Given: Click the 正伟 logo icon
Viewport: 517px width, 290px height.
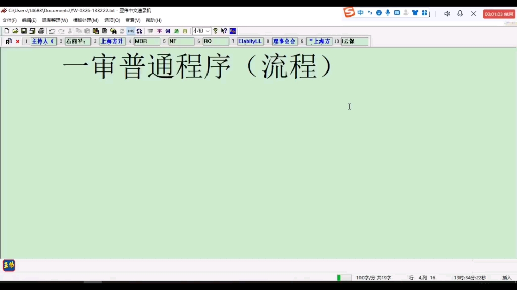Looking at the screenshot, I should pyautogui.click(x=8, y=265).
